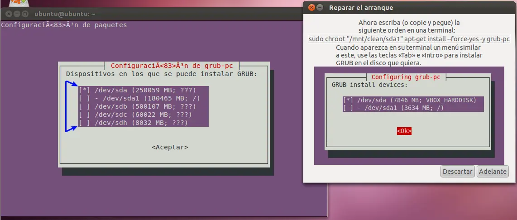517x220 pixels.
Task: Click 'de paquetes' text in the terminal
Action: tap(105, 25)
